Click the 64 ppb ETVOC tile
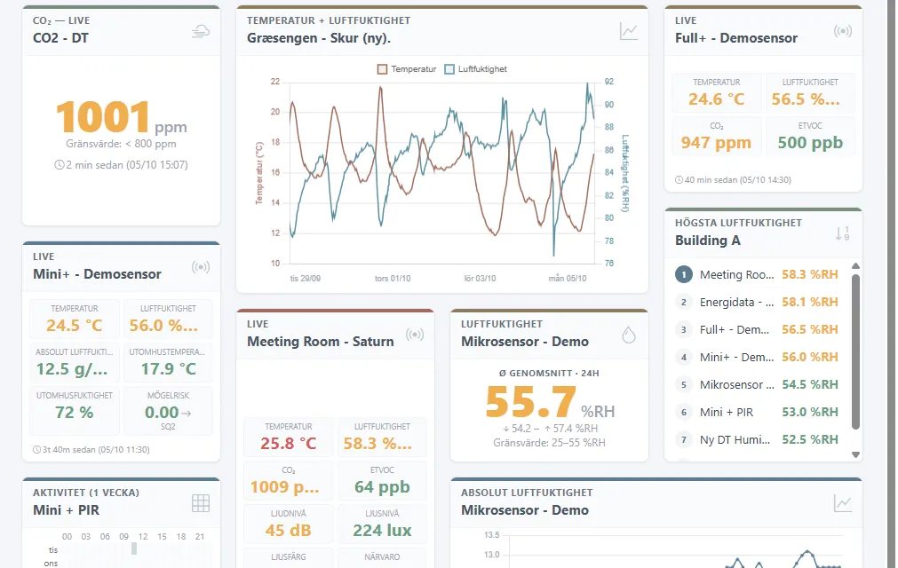Image resolution: width=898 pixels, height=568 pixels. click(x=382, y=480)
